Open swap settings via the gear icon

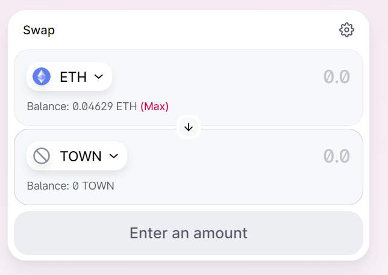coord(346,30)
